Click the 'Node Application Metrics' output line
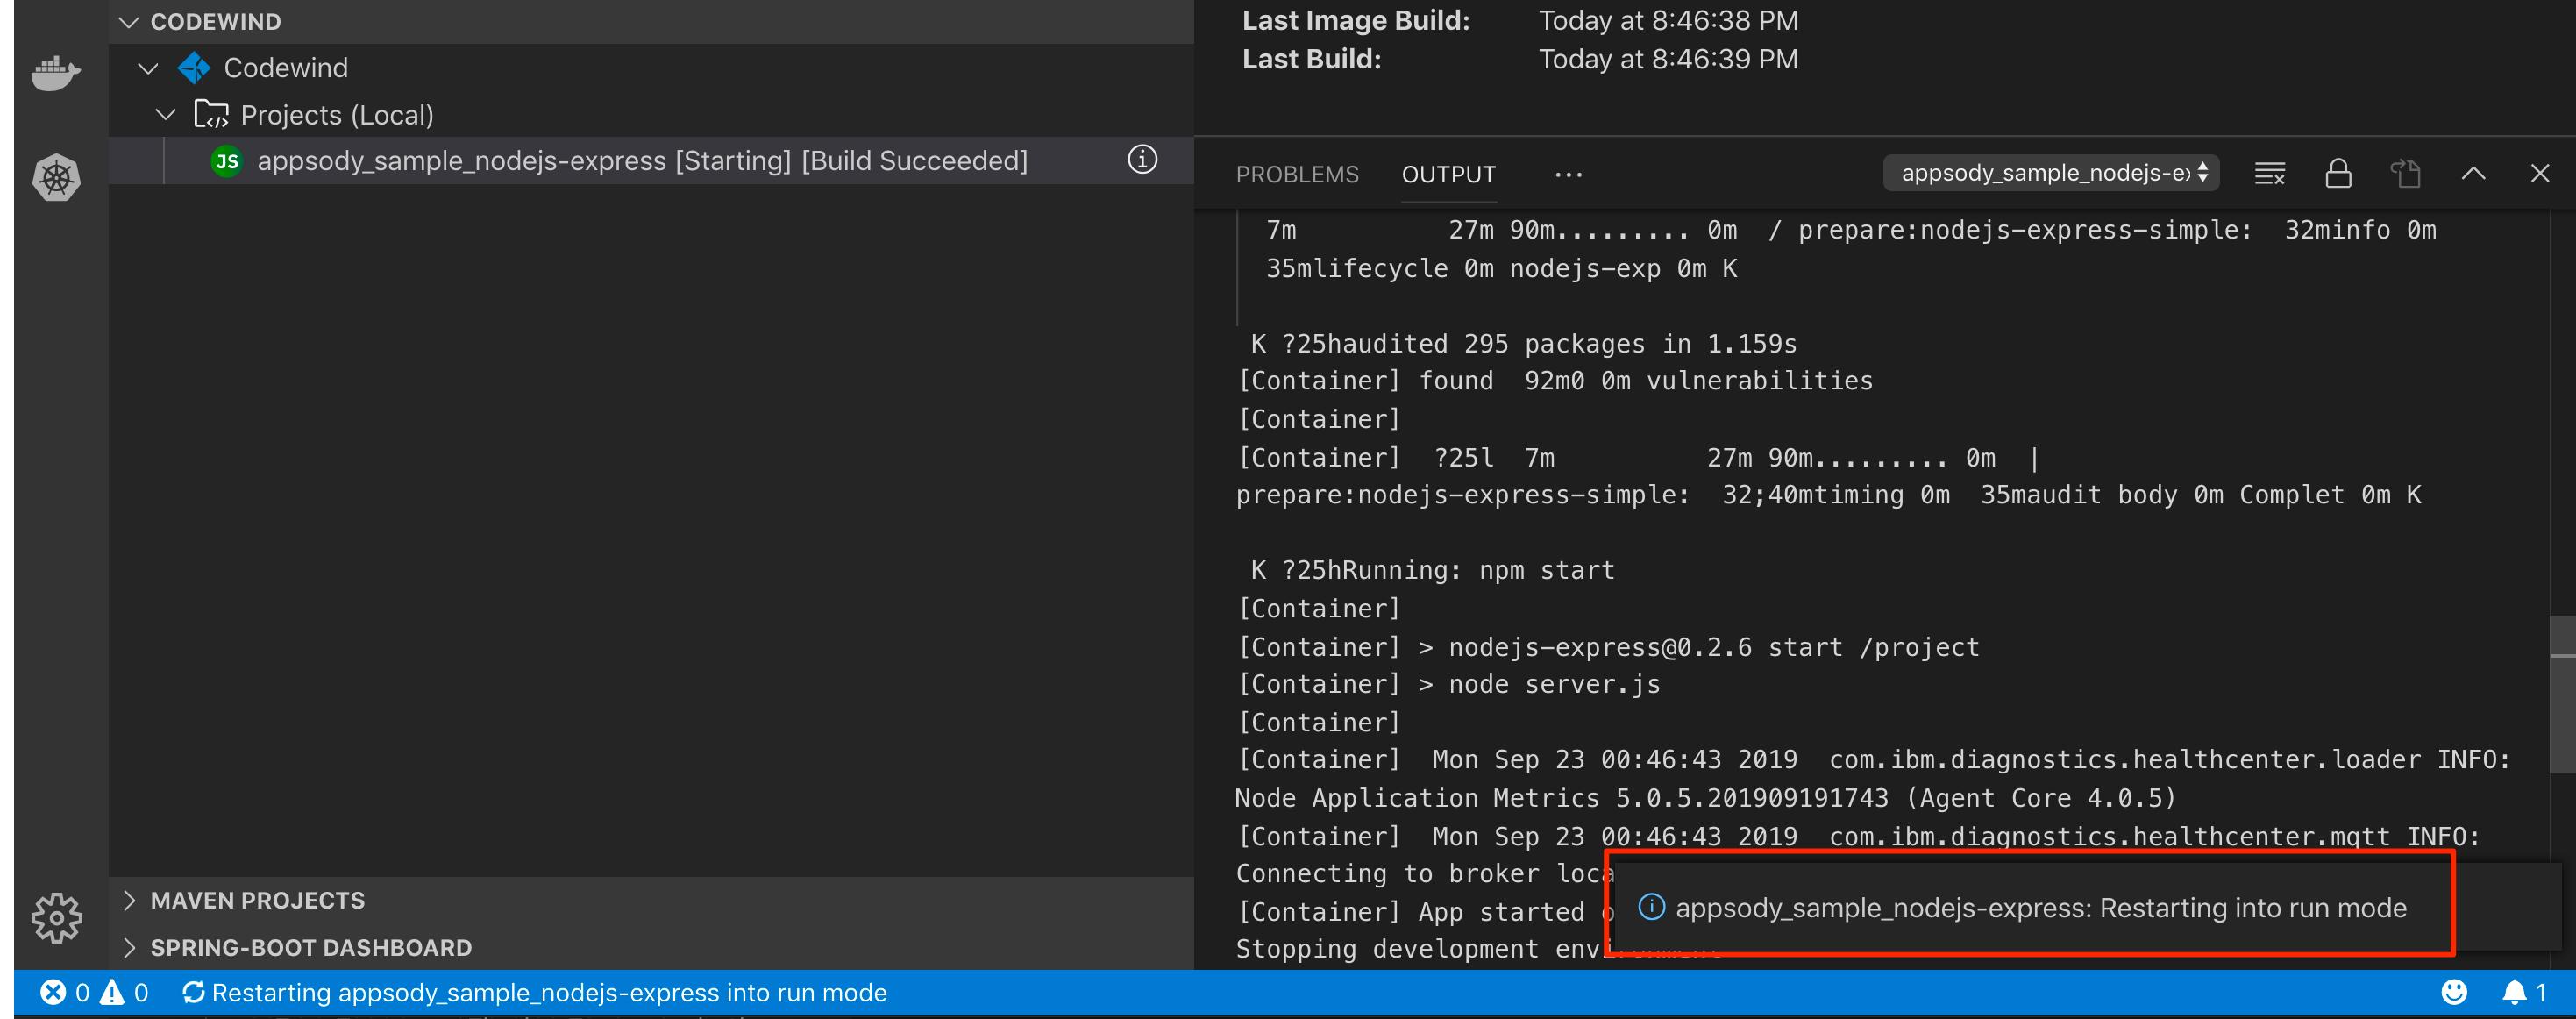The height and width of the screenshot is (1019, 2576). click(1705, 798)
